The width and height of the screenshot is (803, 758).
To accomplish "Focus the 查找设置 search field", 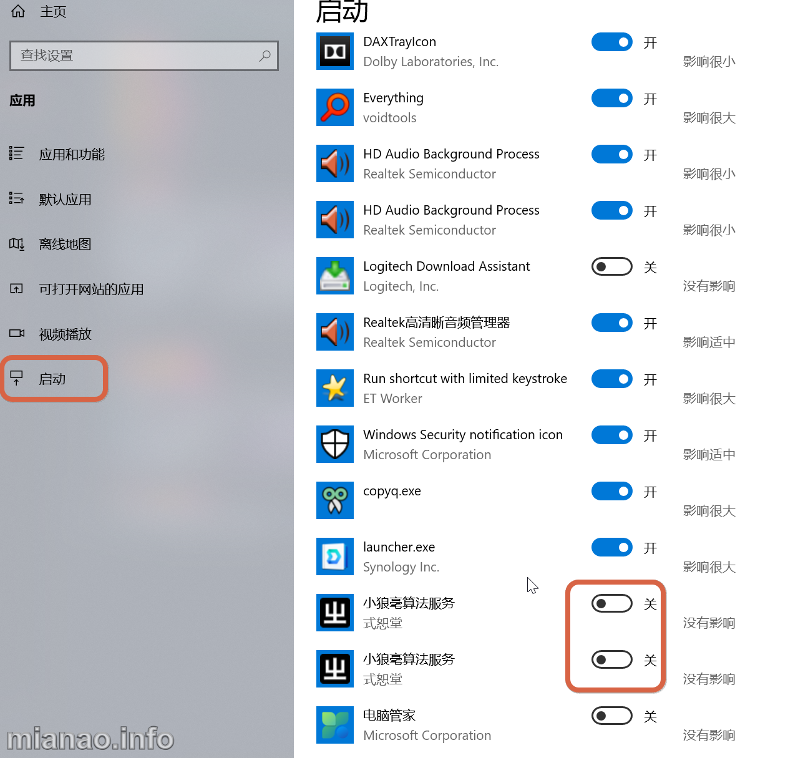I will (x=144, y=56).
